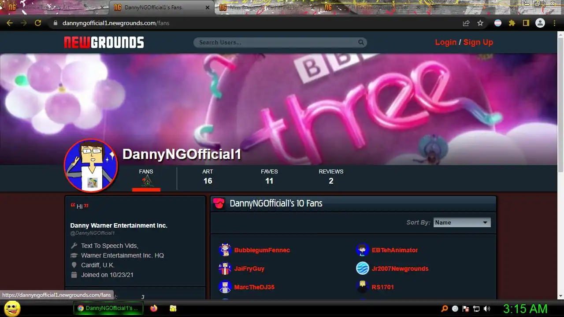Click the Cardiff, U.K. location text
564x317 pixels.
[98, 265]
